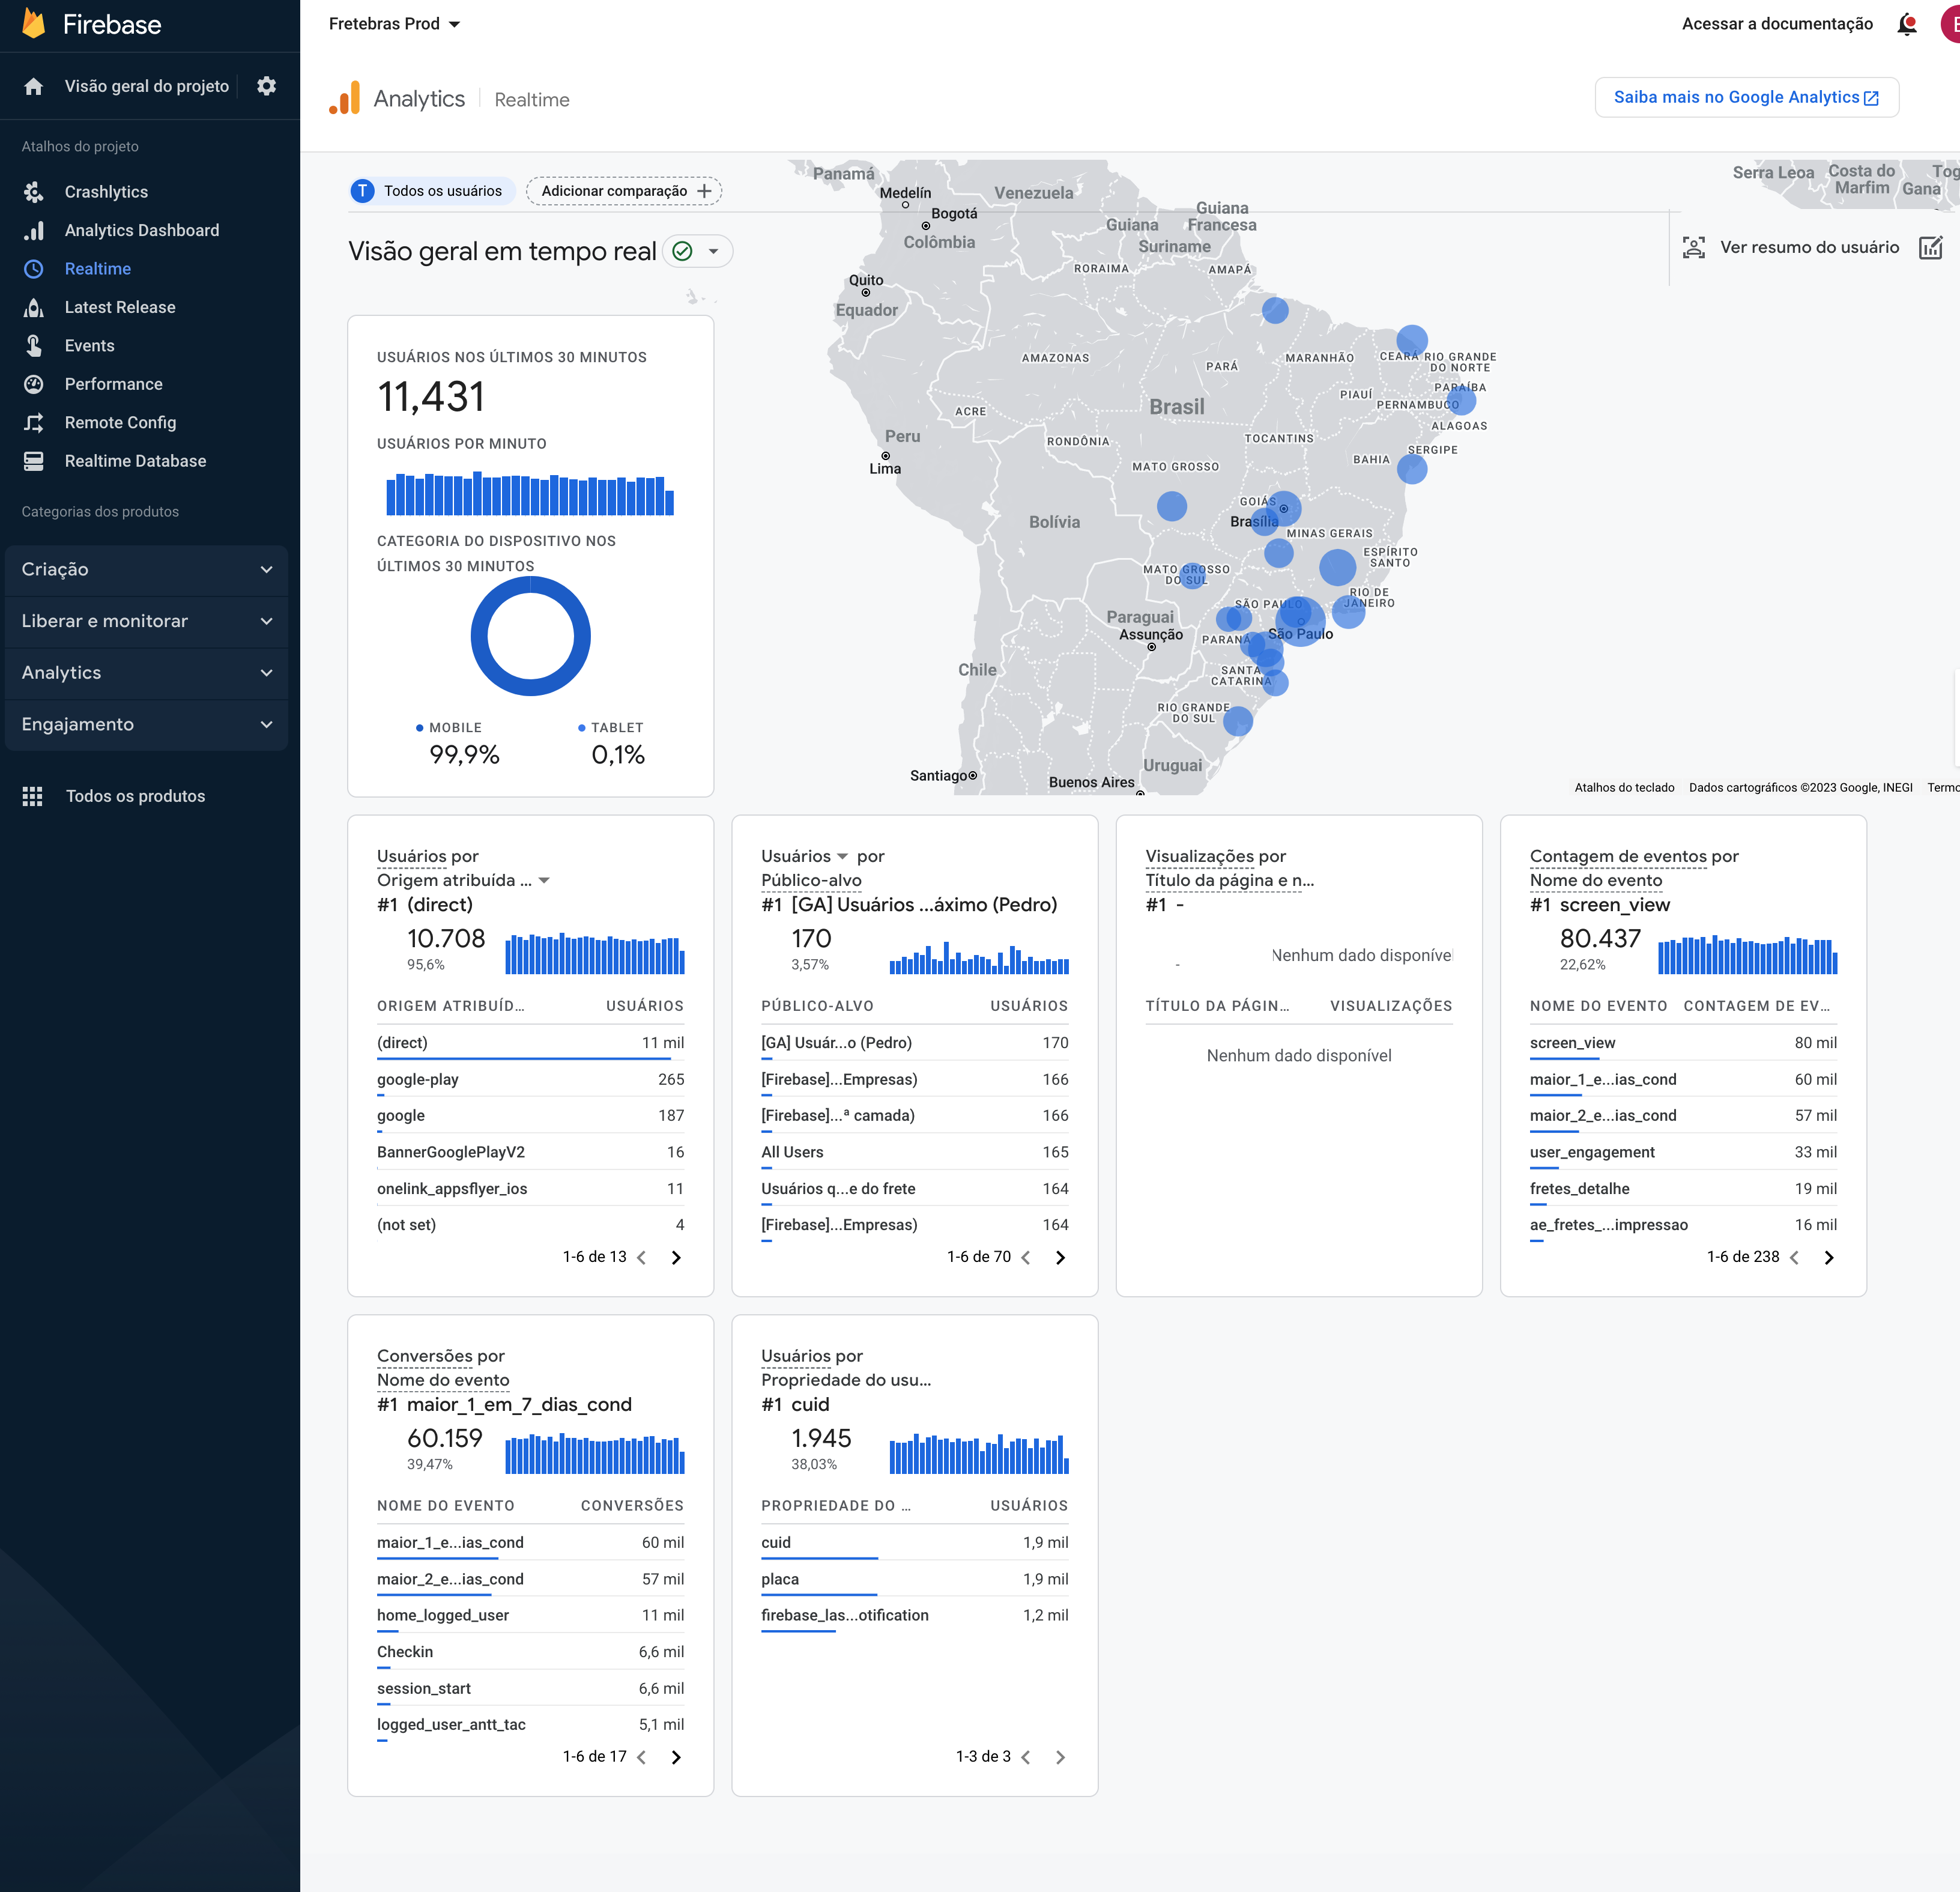
Task: Click the T badge for Todos os usuários
Action: click(362, 191)
